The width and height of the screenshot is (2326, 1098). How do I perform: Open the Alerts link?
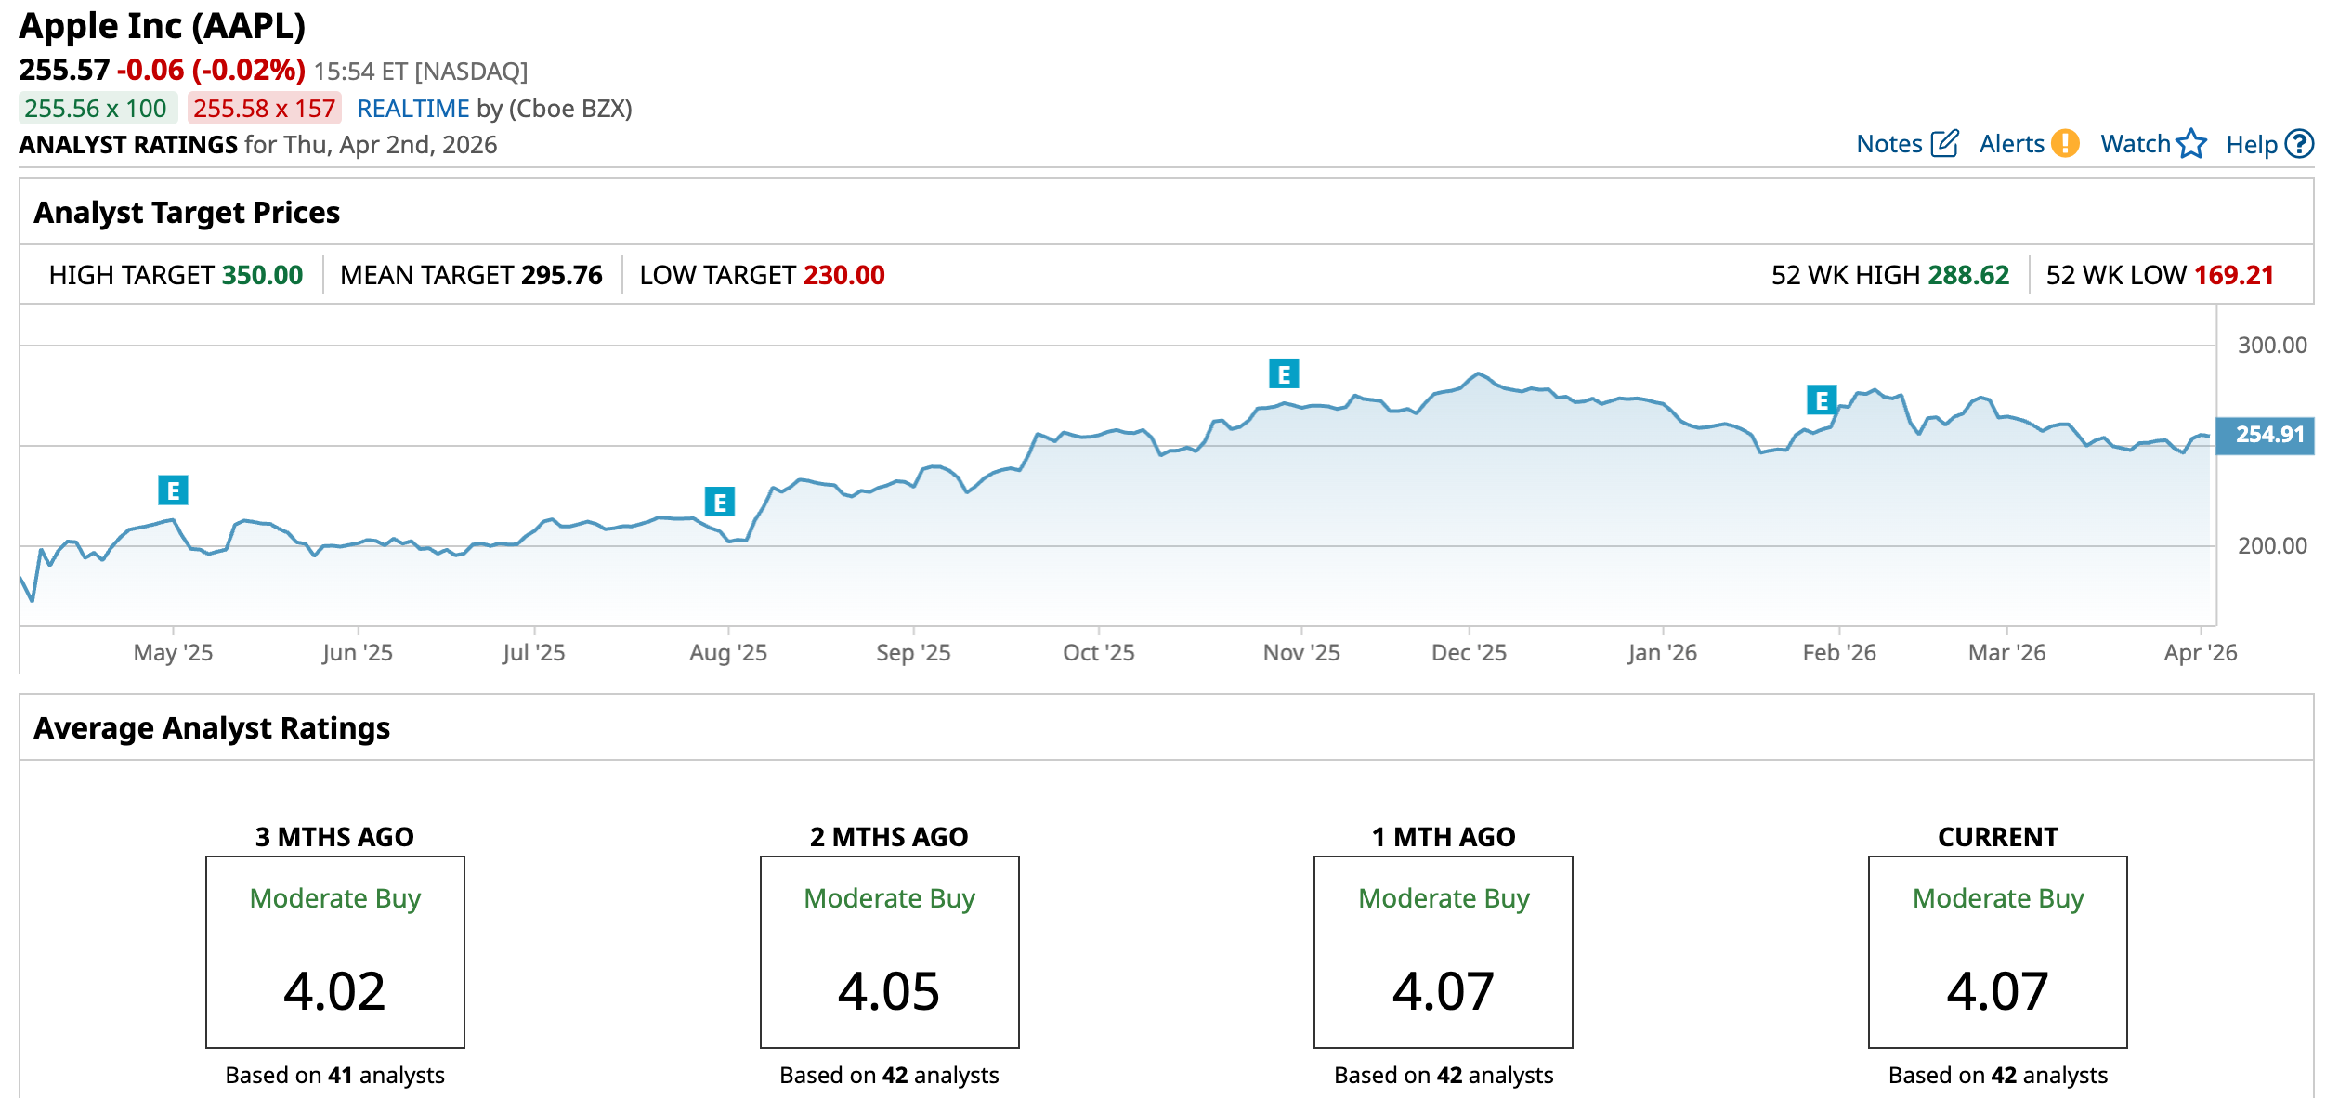[2011, 144]
